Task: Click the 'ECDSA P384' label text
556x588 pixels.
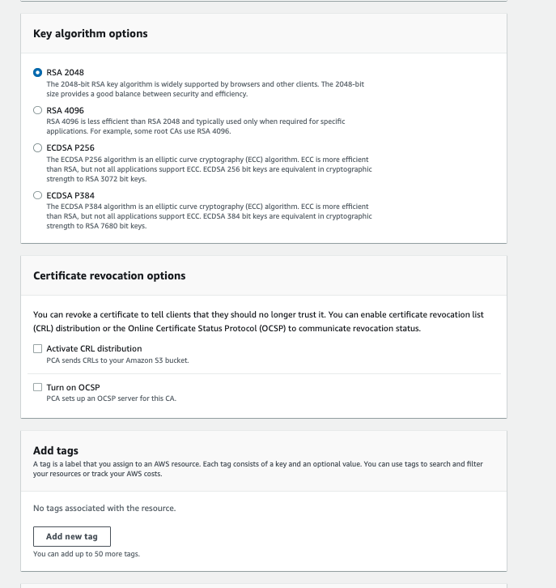Action: (x=70, y=195)
